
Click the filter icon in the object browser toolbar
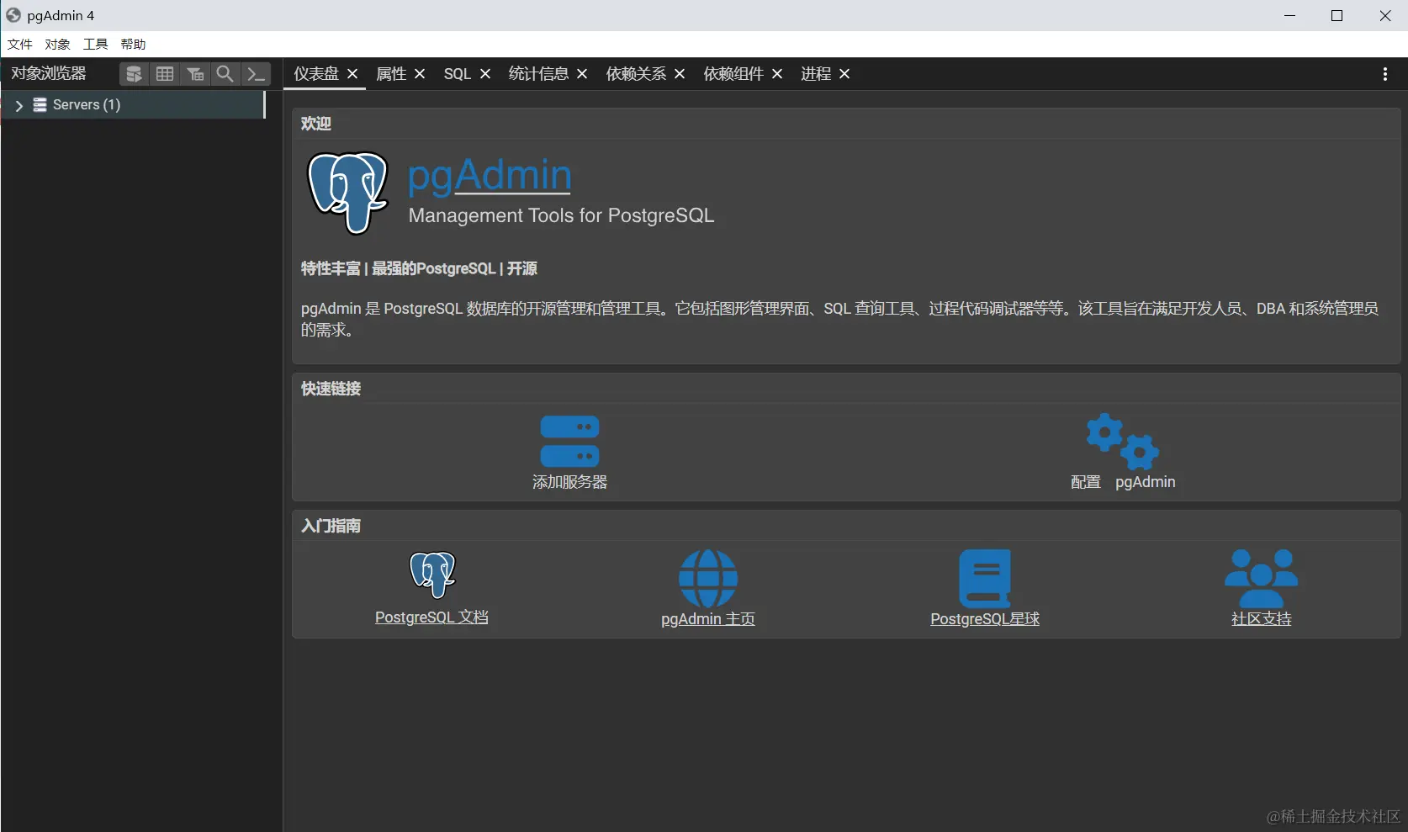pos(195,74)
